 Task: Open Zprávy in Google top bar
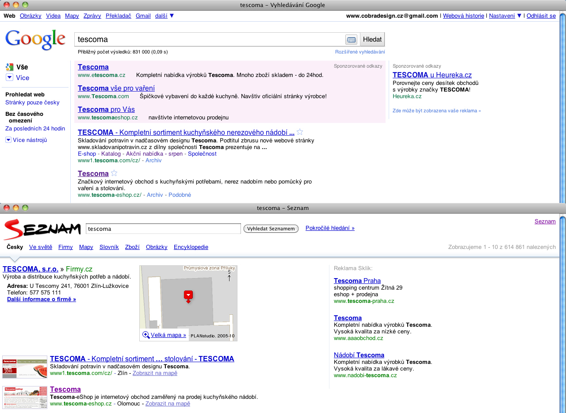[x=92, y=15]
